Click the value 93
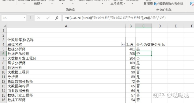Viewport: 194px width, 103px height. pyautogui.click(x=133, y=68)
